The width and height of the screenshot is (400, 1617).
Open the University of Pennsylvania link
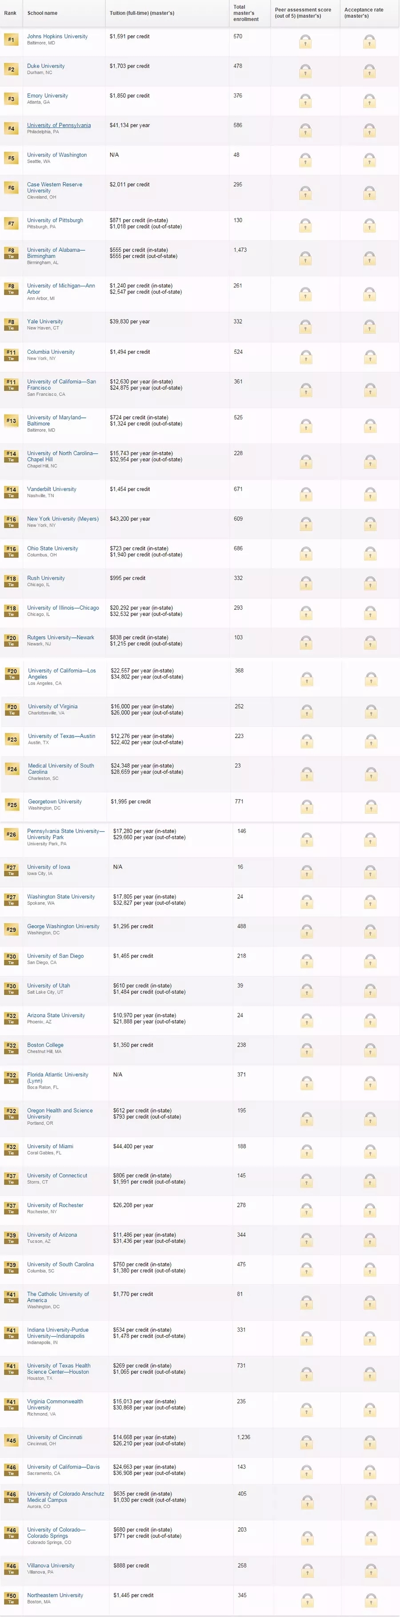(x=59, y=125)
